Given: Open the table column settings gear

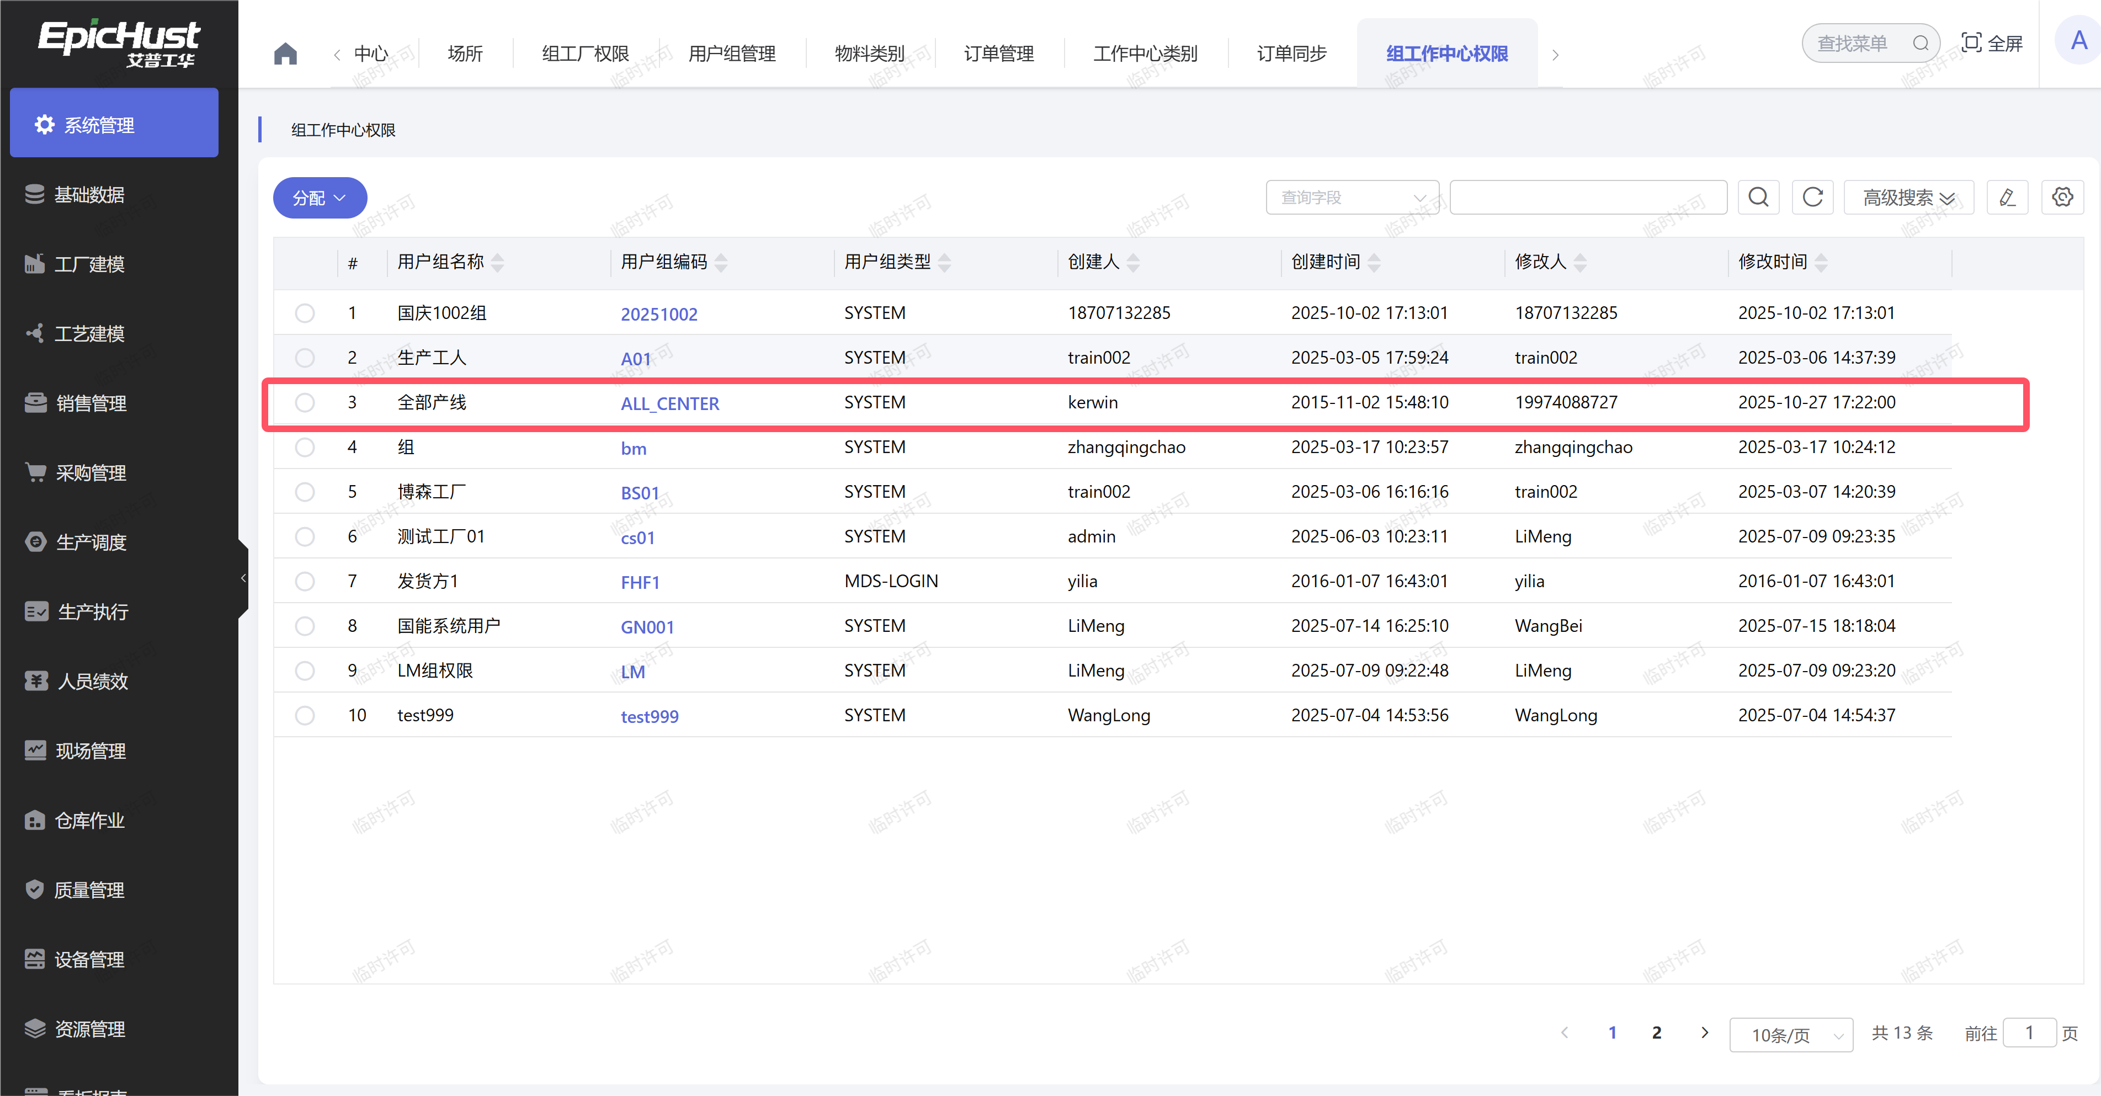Looking at the screenshot, I should tap(2062, 198).
